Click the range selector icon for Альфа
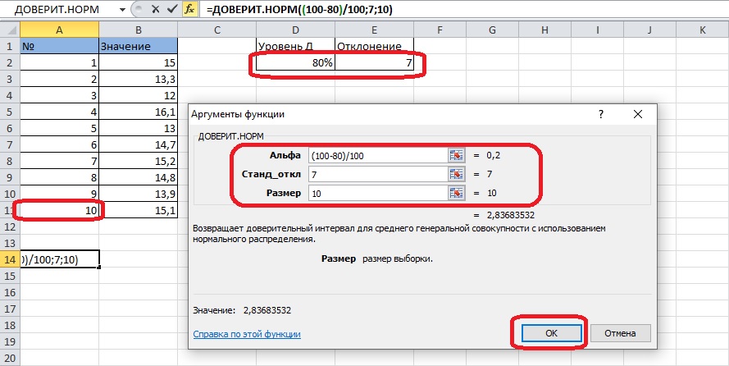 (457, 155)
